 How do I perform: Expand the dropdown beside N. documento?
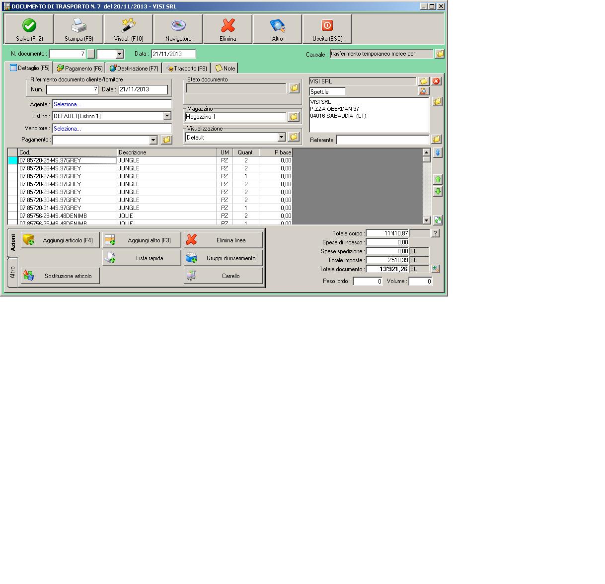pos(119,54)
